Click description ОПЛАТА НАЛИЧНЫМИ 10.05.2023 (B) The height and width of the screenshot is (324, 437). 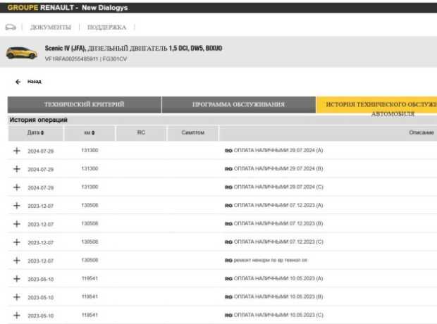[278, 297]
